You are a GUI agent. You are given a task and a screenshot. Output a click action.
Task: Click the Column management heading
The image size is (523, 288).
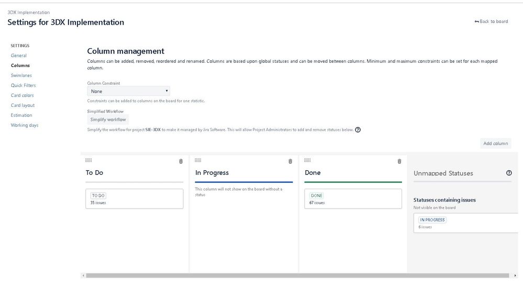click(126, 51)
